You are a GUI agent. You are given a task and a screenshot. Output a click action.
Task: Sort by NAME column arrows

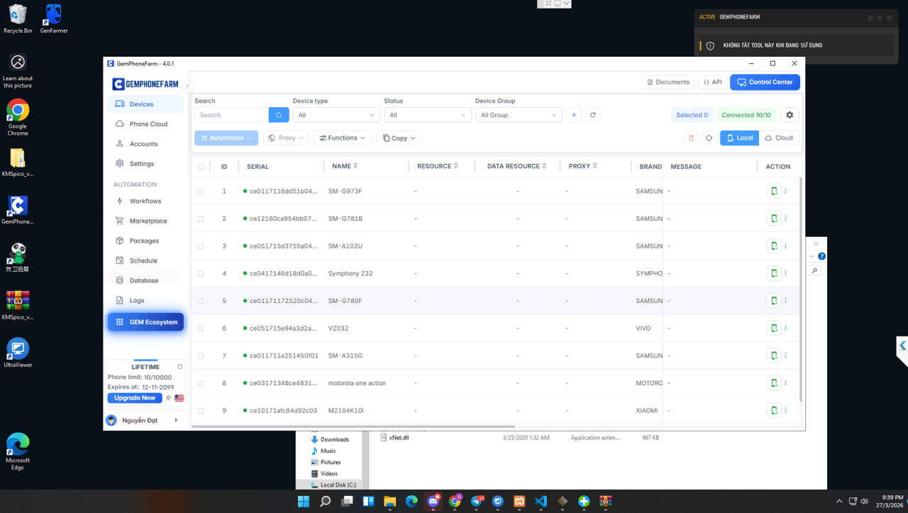tap(355, 166)
